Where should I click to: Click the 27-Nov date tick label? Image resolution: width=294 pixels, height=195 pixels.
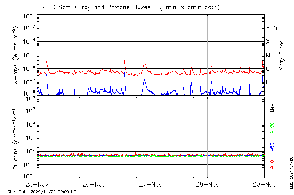[x=151, y=184]
